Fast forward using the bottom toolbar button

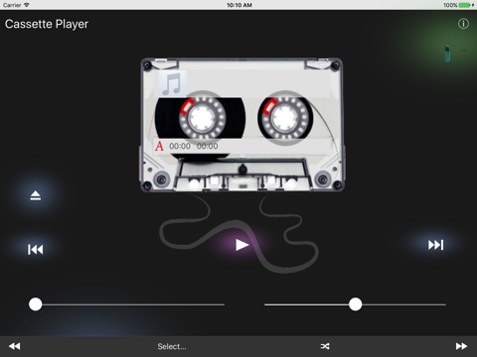pos(461,346)
